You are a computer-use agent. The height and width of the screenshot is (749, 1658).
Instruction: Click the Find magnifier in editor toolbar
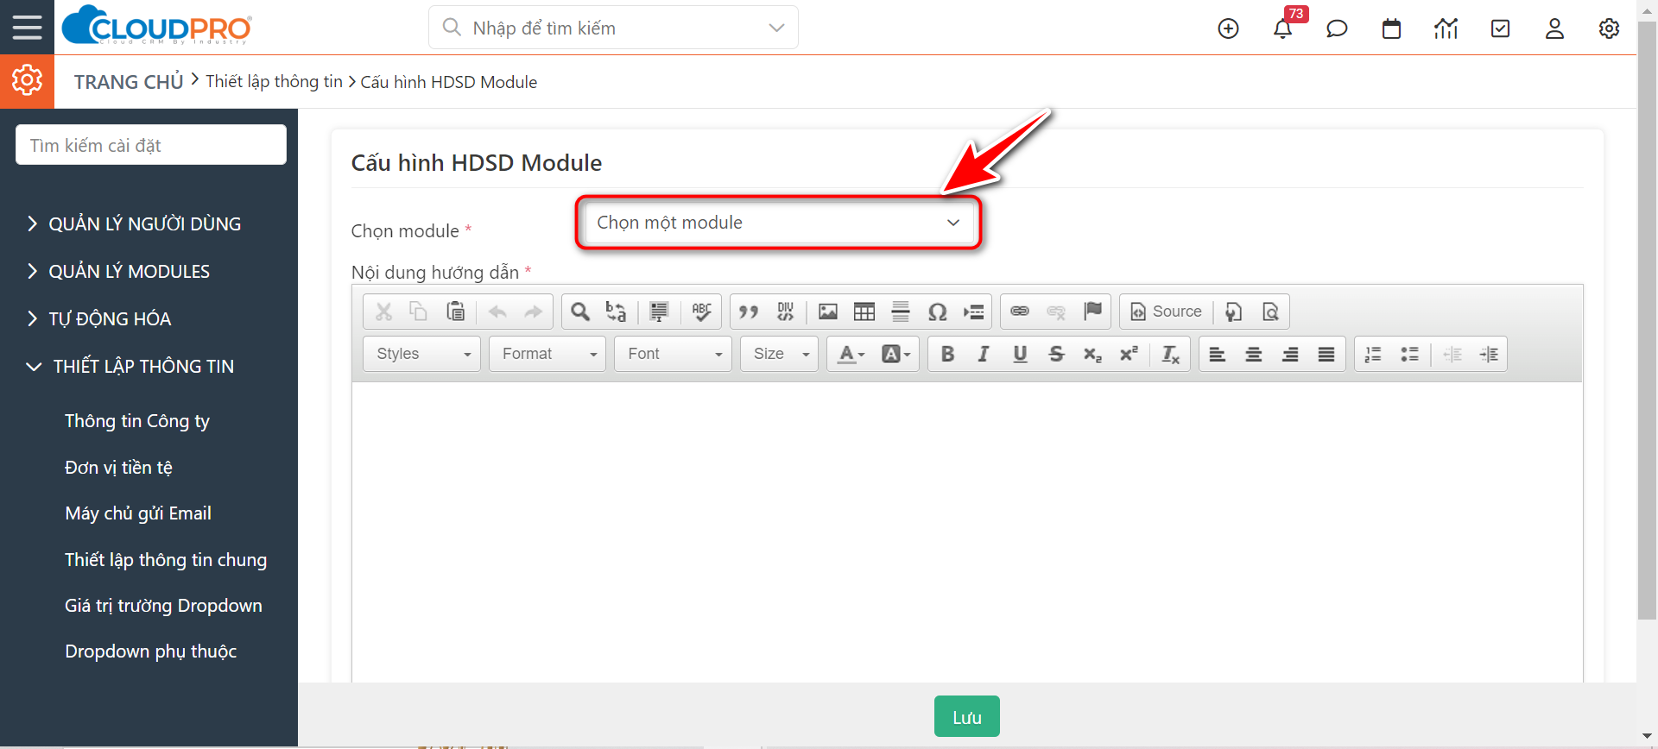point(580,312)
